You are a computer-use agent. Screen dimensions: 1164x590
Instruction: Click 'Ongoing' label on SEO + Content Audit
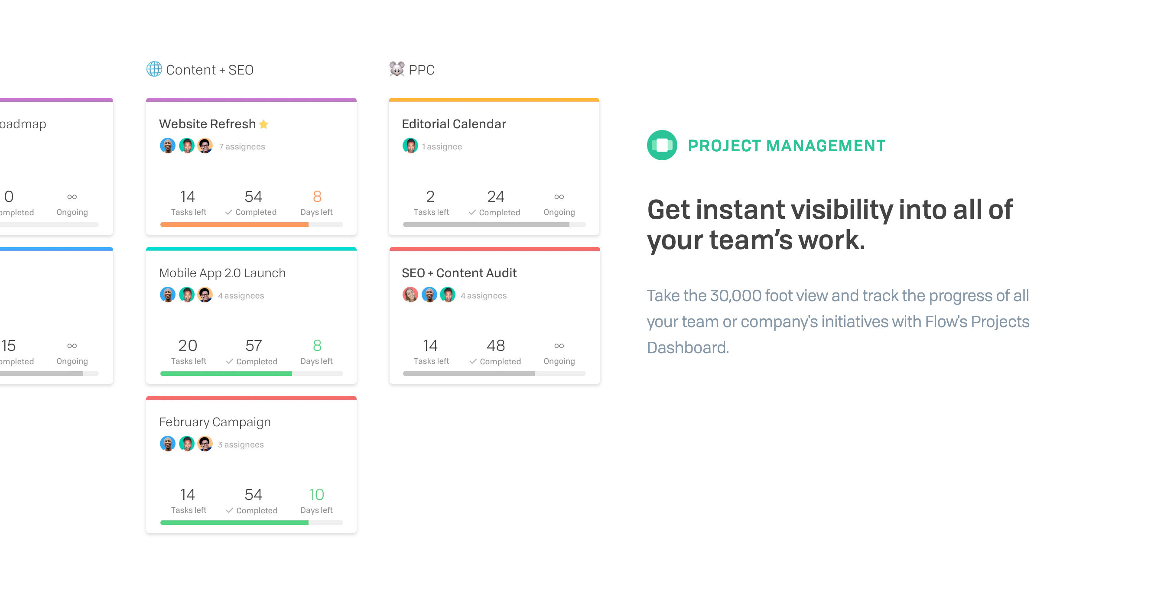tap(559, 361)
